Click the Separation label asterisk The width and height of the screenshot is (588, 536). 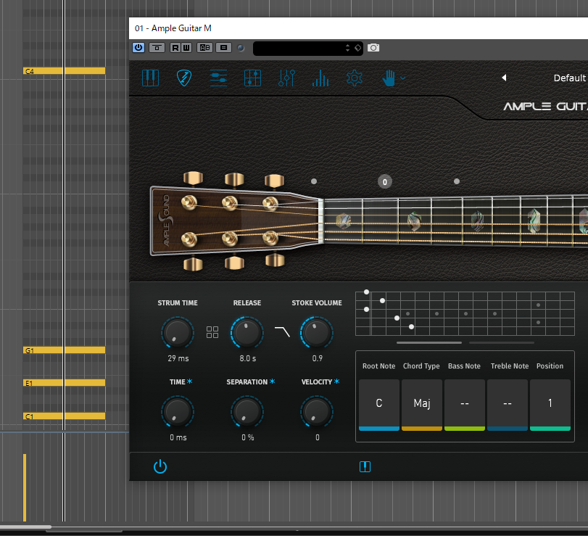(x=273, y=381)
